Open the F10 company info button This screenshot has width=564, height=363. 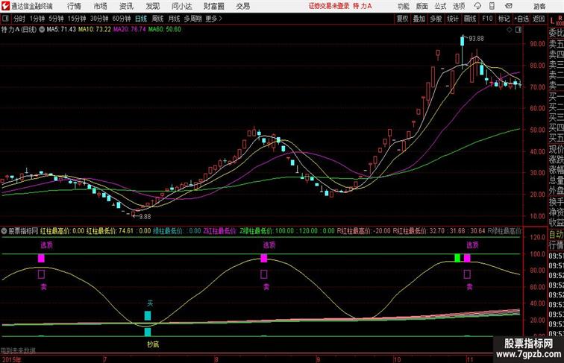pos(487,19)
